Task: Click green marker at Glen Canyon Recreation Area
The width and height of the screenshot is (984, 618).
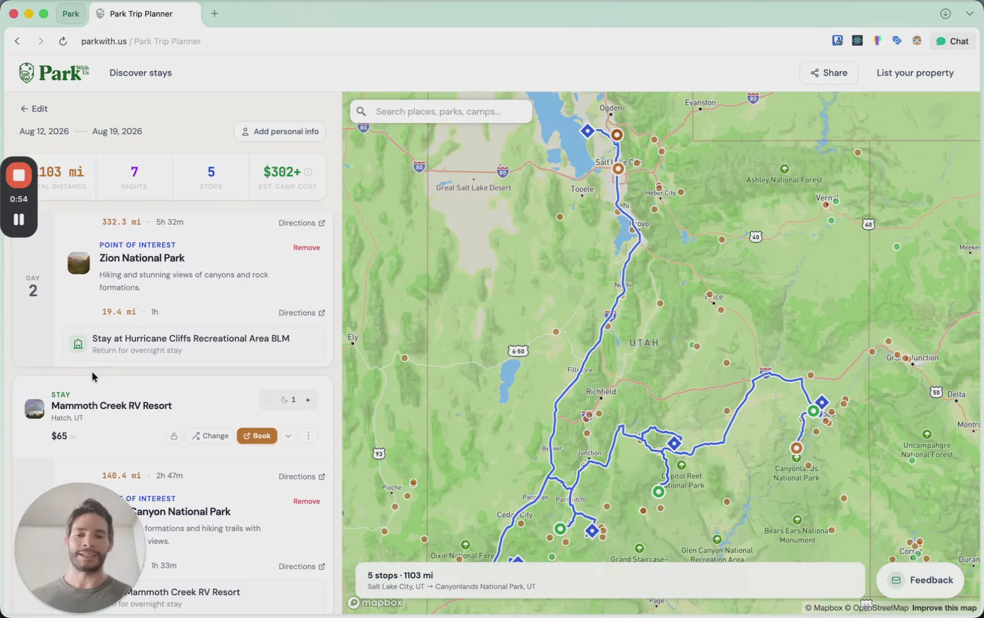Action: (x=717, y=539)
